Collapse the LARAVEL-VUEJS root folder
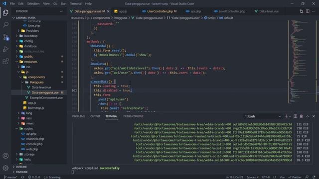 point(25,18)
